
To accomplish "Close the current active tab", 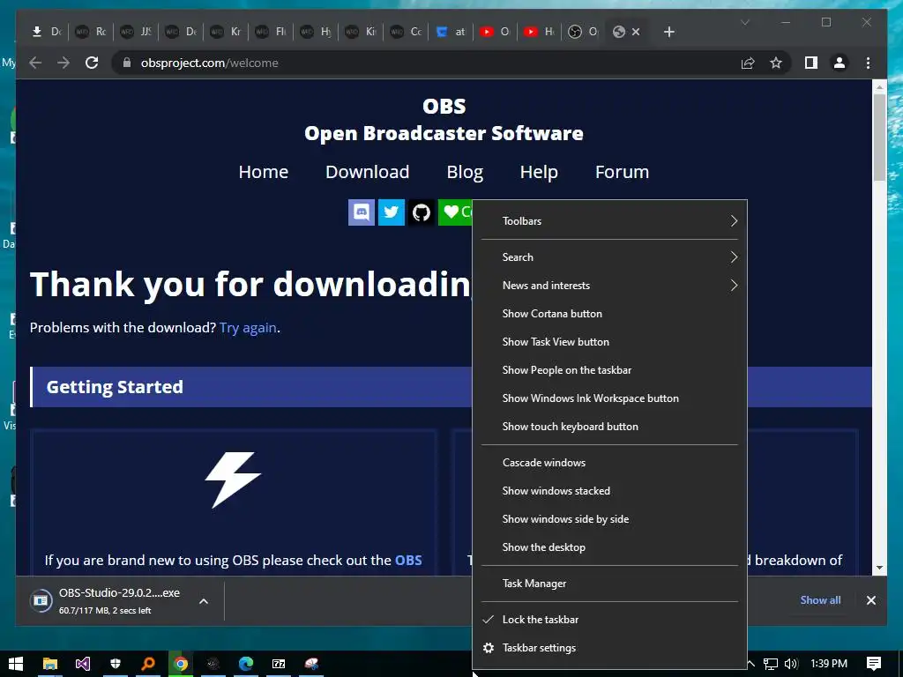I will pyautogui.click(x=636, y=32).
